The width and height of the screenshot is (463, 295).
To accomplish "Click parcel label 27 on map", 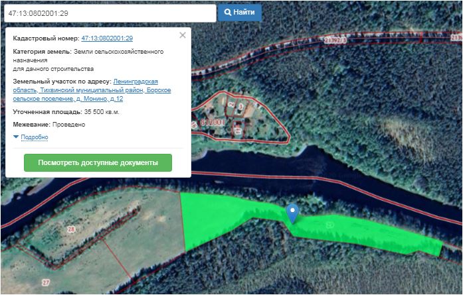I will click(46, 282).
